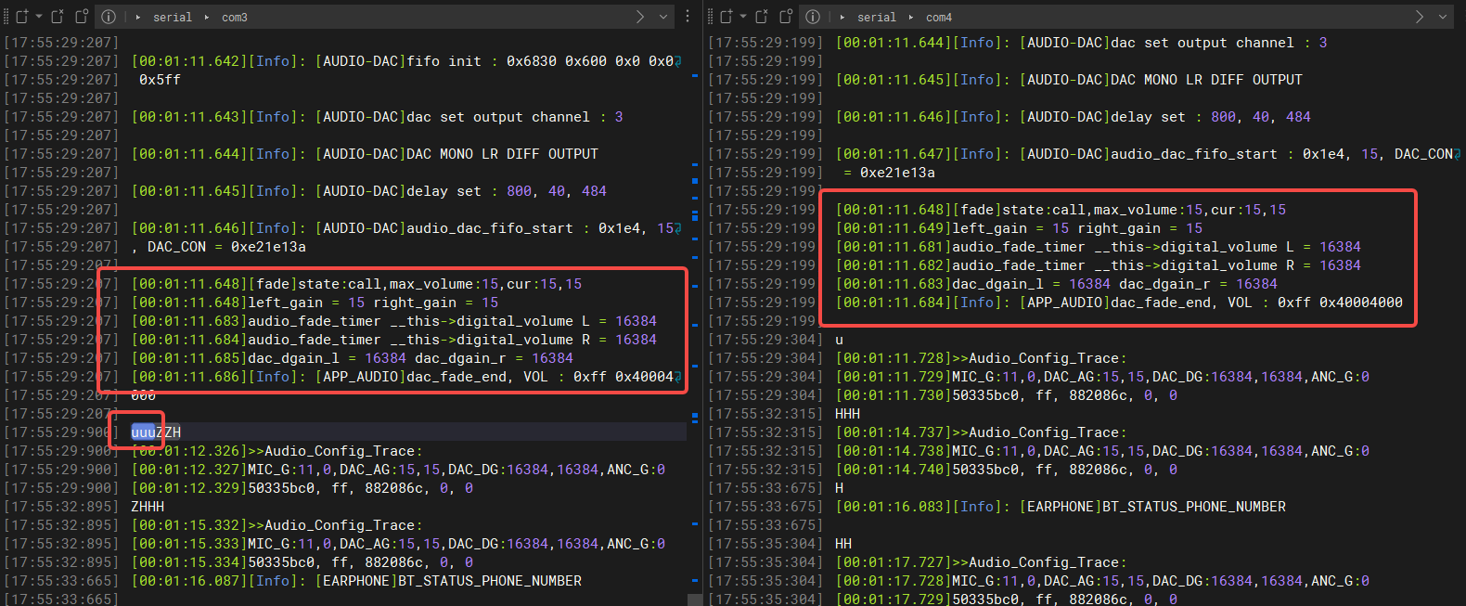Click the uuuZZH line in com3 log
Image resolution: width=1466 pixels, height=606 pixels.
[x=156, y=432]
